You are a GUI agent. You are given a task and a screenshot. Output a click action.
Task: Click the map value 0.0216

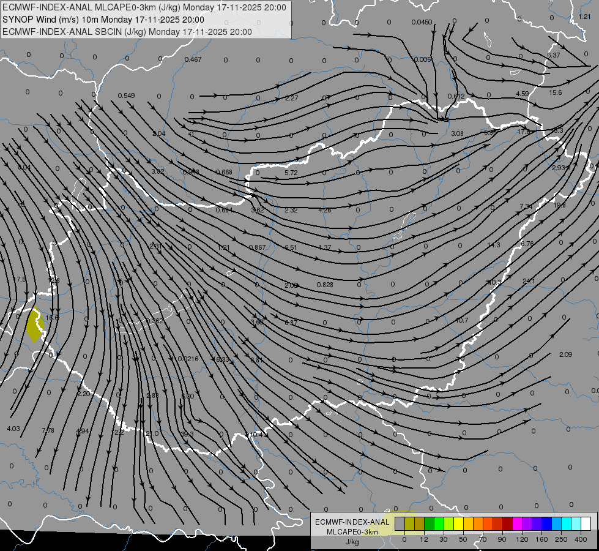pos(188,359)
